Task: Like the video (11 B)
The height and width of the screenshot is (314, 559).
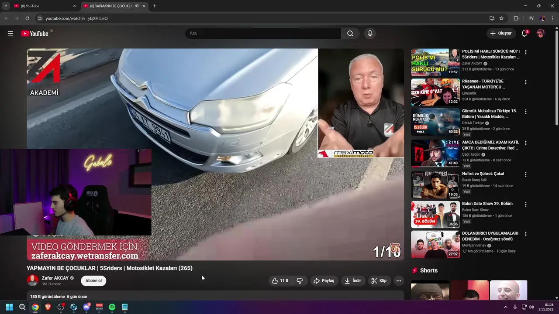Action: (279, 281)
